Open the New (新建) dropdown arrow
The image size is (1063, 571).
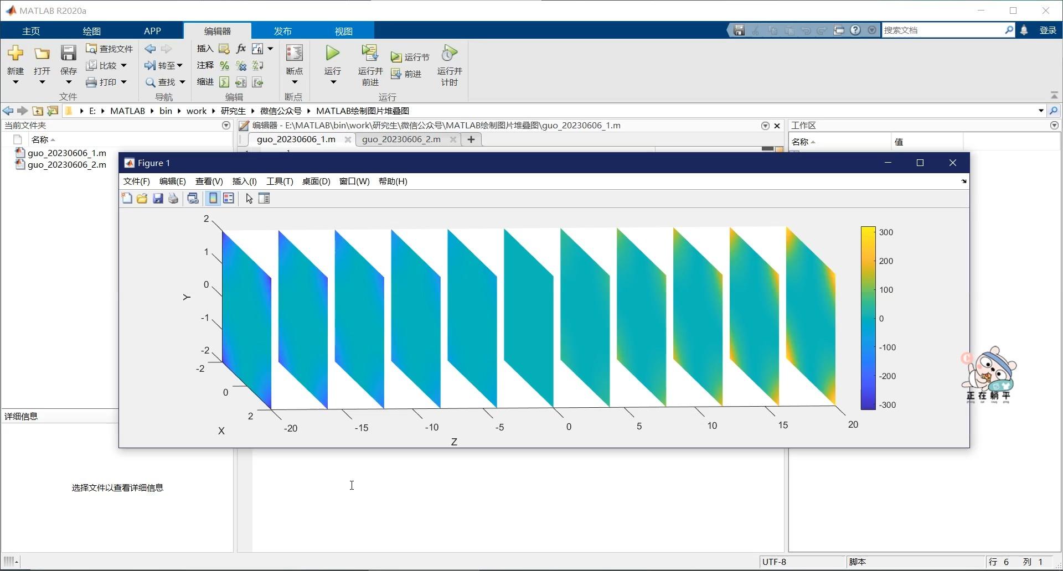pyautogui.click(x=16, y=82)
